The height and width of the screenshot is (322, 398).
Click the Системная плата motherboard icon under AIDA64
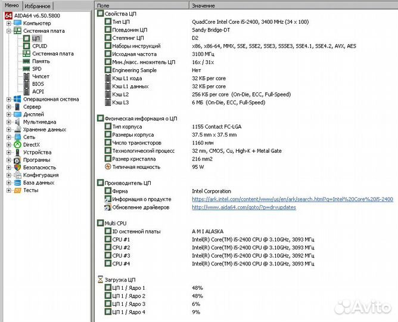tap(17, 31)
